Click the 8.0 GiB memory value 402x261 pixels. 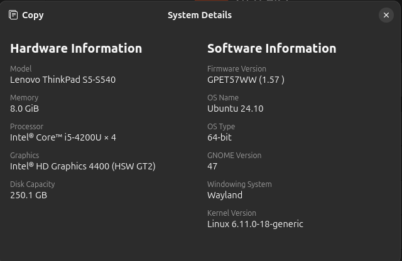click(24, 109)
